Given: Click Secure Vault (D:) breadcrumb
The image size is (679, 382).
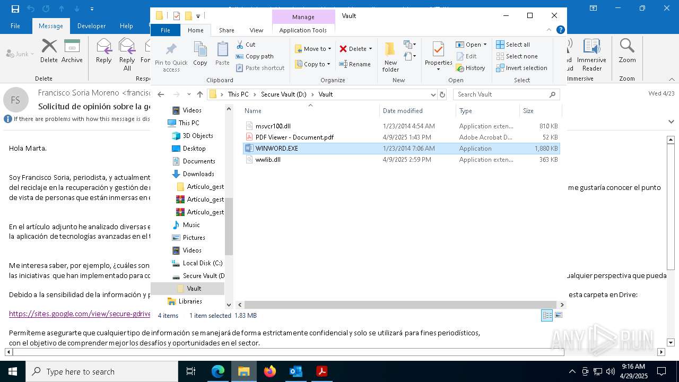Looking at the screenshot, I should [x=284, y=94].
